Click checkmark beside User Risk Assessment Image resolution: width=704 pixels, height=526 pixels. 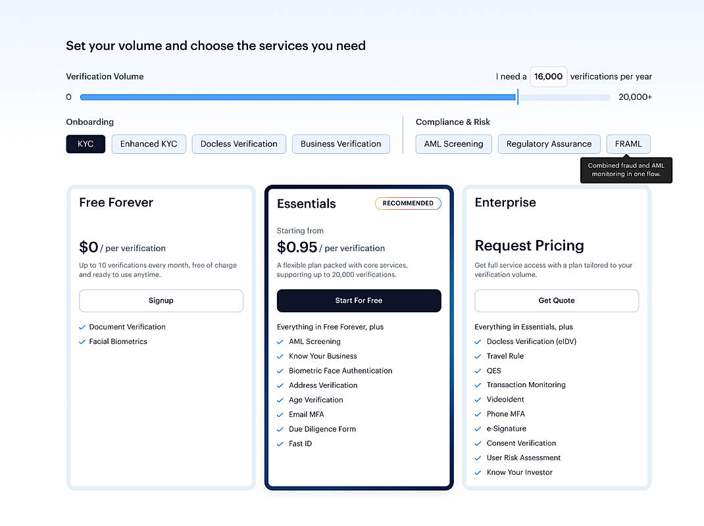point(478,458)
